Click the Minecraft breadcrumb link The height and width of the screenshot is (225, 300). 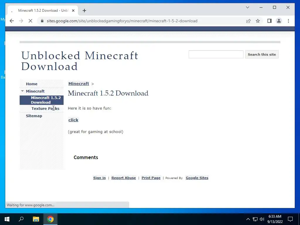tap(79, 83)
